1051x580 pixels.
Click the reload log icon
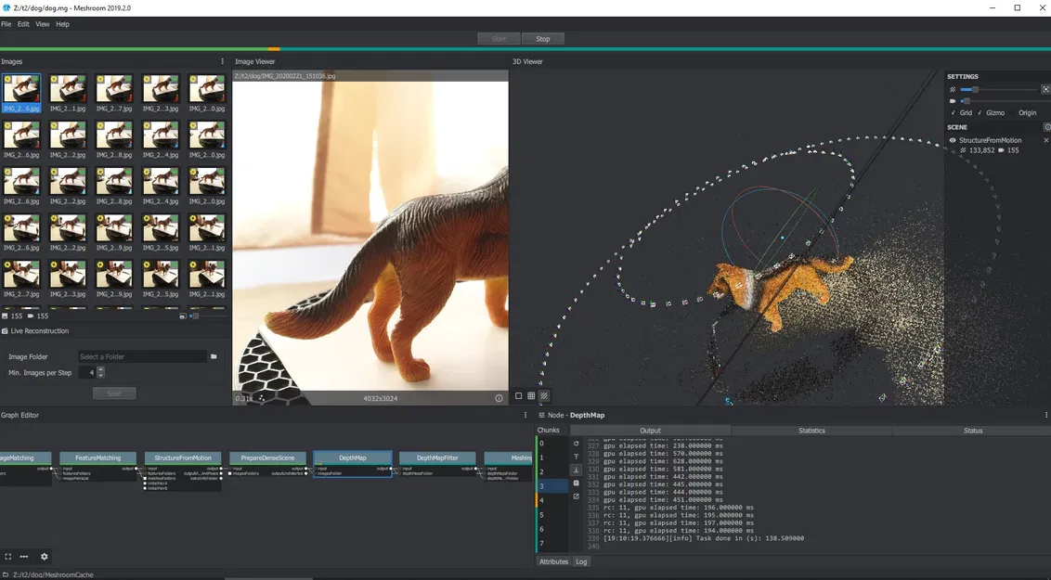click(576, 444)
